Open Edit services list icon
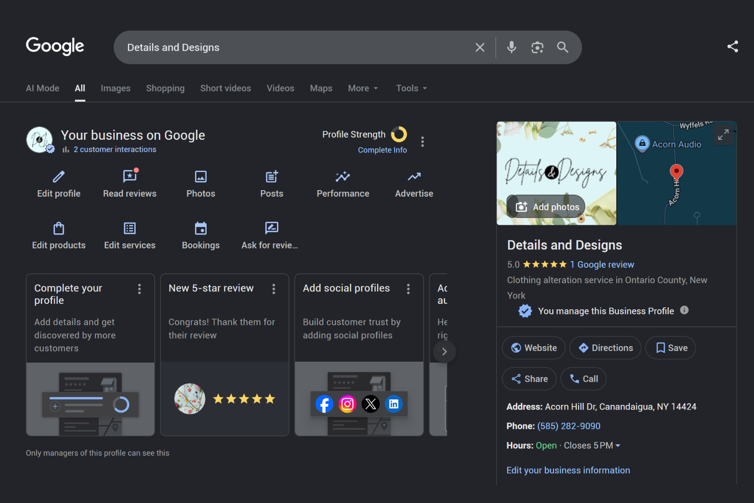Viewport: 754px width, 503px height. (130, 228)
